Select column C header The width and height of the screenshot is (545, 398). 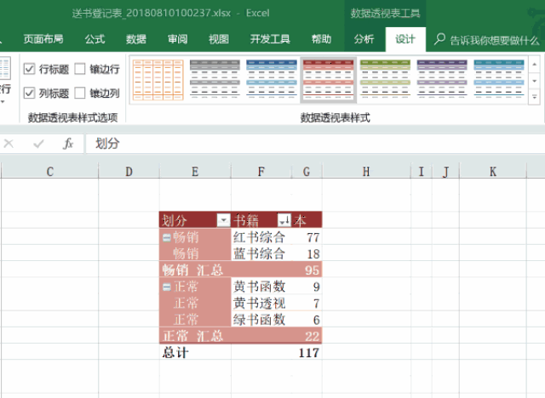pos(50,172)
